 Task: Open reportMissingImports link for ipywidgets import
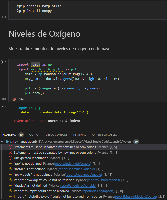click(x=103, y=180)
